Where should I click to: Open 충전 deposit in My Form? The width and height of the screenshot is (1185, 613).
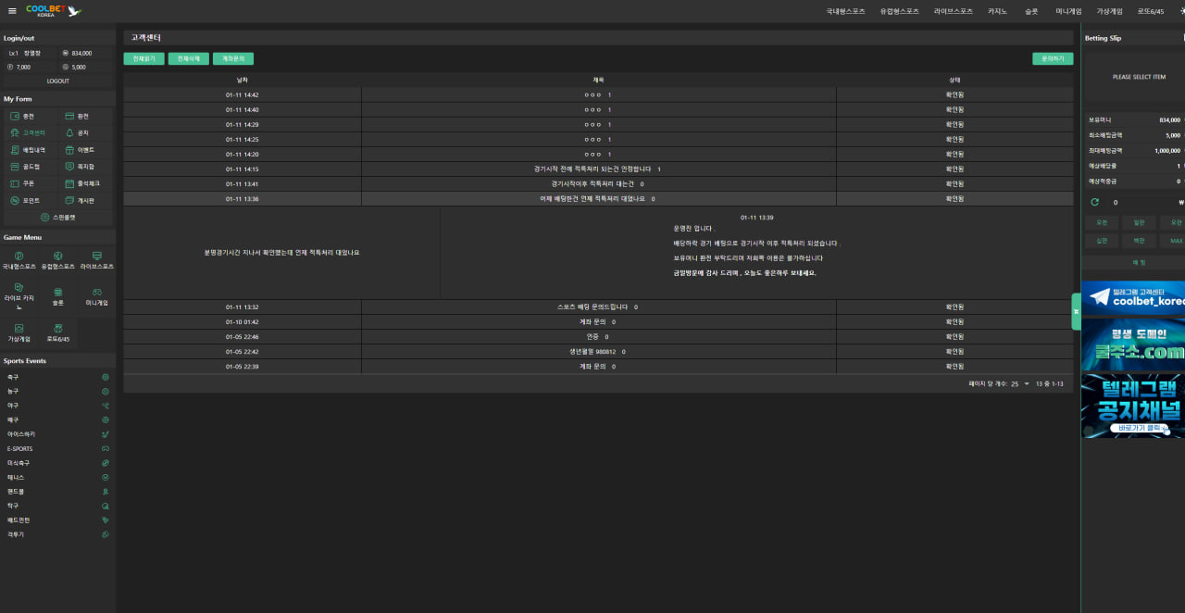pyautogui.click(x=15, y=116)
